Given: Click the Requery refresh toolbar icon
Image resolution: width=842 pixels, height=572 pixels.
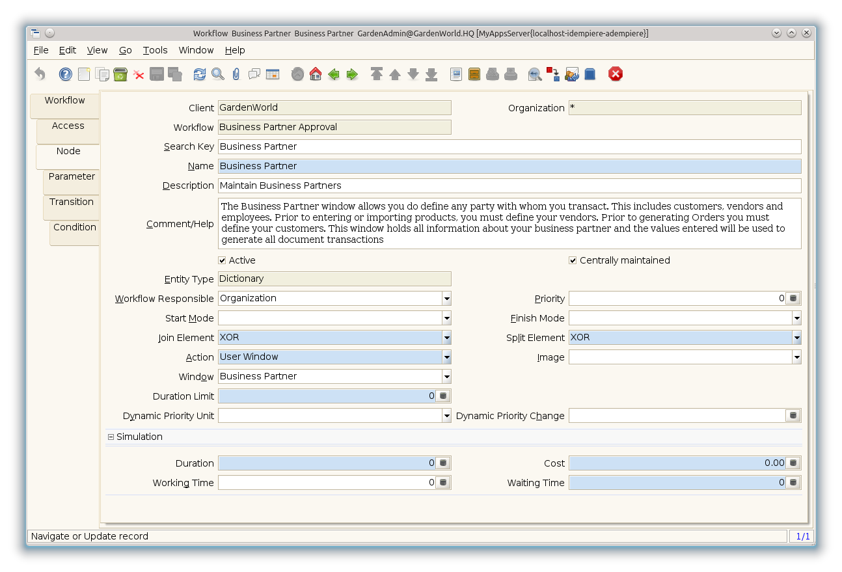Looking at the screenshot, I should click(x=200, y=74).
